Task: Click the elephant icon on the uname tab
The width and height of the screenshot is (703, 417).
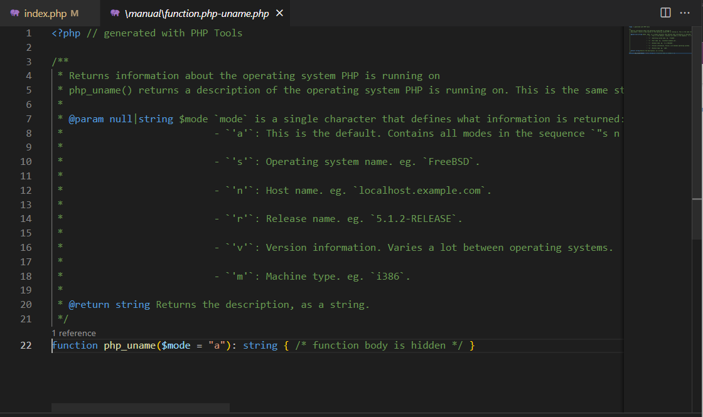Action: (115, 13)
